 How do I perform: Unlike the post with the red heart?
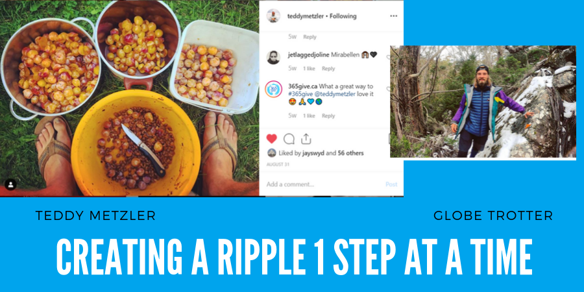click(x=271, y=139)
